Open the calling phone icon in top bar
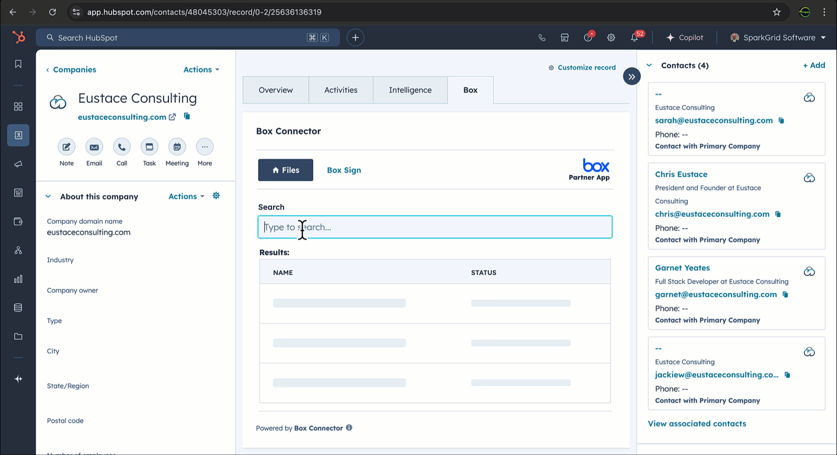Image resolution: width=837 pixels, height=455 pixels. tap(542, 38)
